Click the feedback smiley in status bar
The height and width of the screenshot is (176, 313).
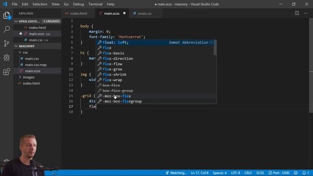point(295,173)
